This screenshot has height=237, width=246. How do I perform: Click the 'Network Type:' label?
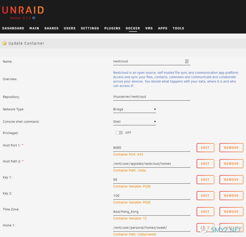click(x=13, y=109)
